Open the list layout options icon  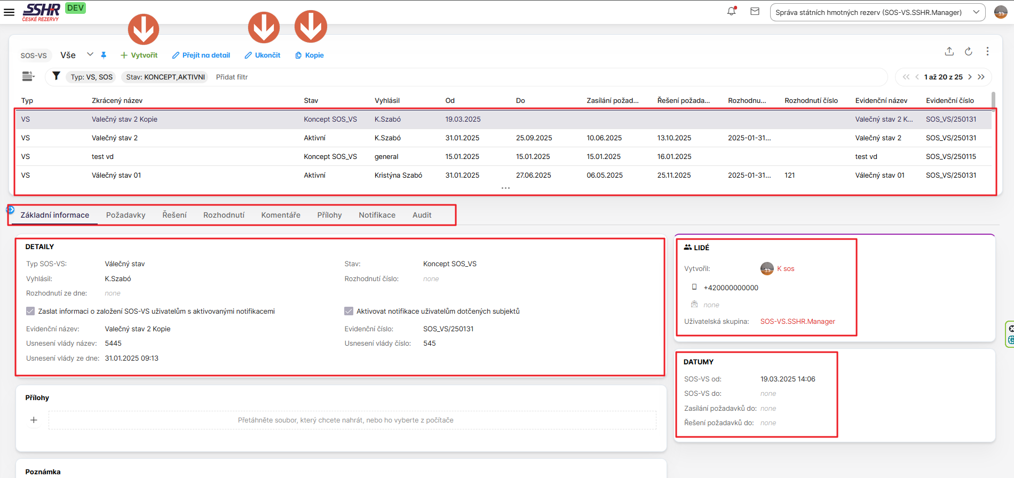28,76
